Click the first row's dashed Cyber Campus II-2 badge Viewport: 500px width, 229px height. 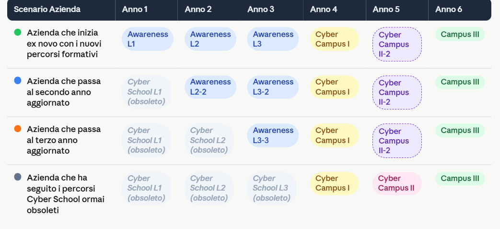397,44
